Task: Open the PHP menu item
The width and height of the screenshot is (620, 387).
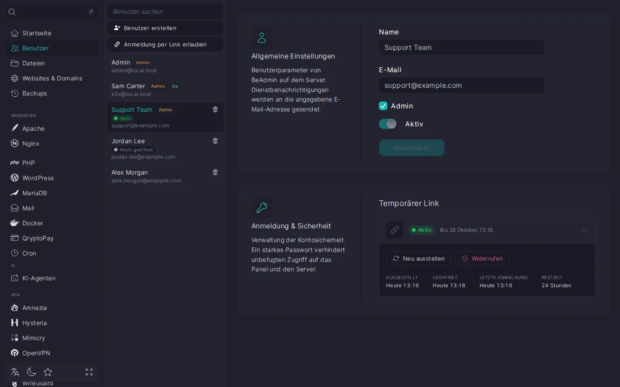Action: click(x=52, y=163)
